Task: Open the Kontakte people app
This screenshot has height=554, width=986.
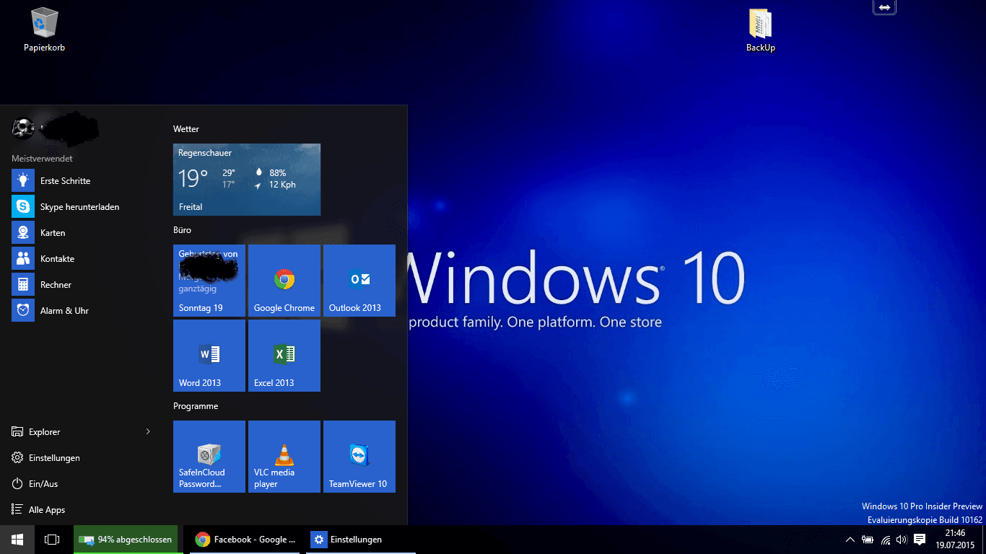Action: coord(81,259)
